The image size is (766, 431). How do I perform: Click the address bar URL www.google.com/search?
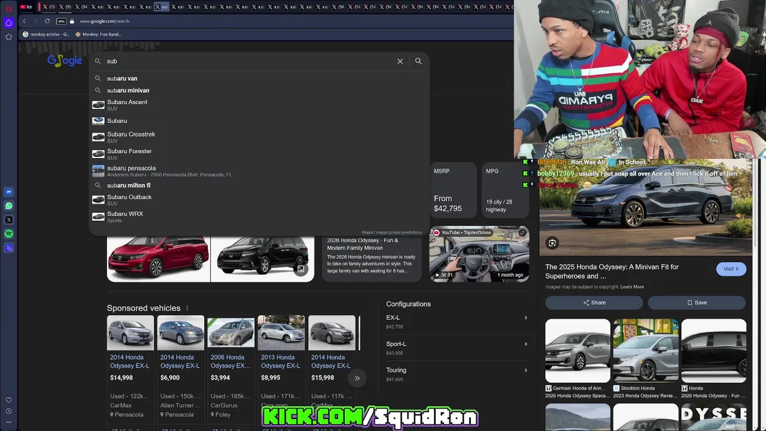pyautogui.click(x=105, y=21)
